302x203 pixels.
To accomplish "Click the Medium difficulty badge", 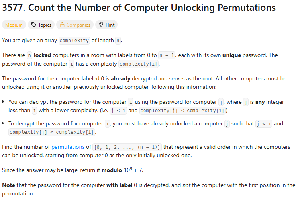I will point(14,25).
